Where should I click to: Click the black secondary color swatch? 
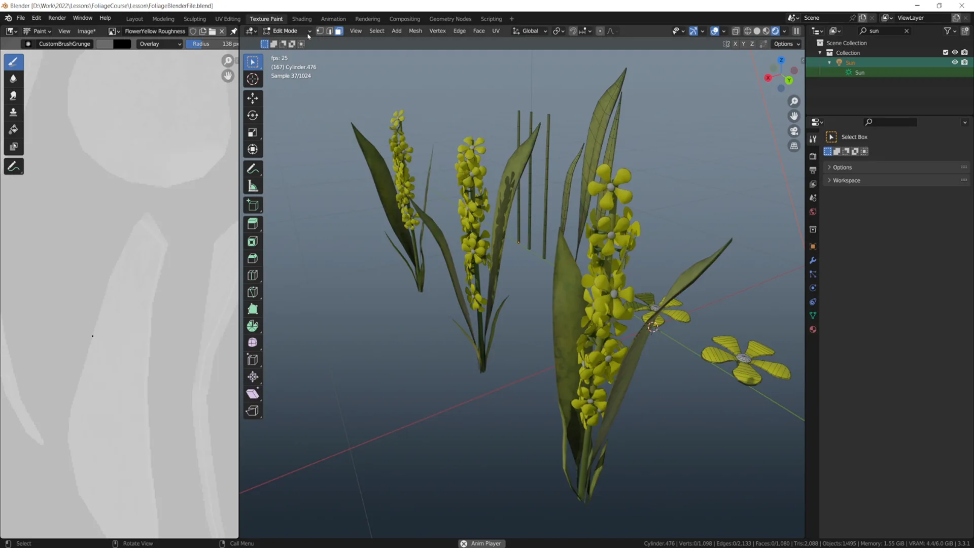click(x=122, y=44)
